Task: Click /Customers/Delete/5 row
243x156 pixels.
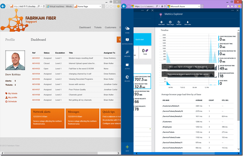Action: pos(197,106)
